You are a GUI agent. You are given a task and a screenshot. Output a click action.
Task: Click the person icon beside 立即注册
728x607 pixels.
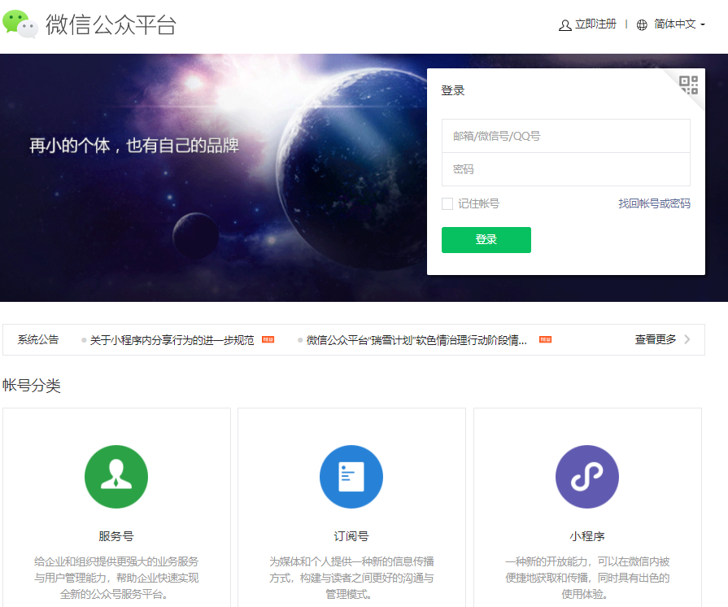[x=565, y=25]
